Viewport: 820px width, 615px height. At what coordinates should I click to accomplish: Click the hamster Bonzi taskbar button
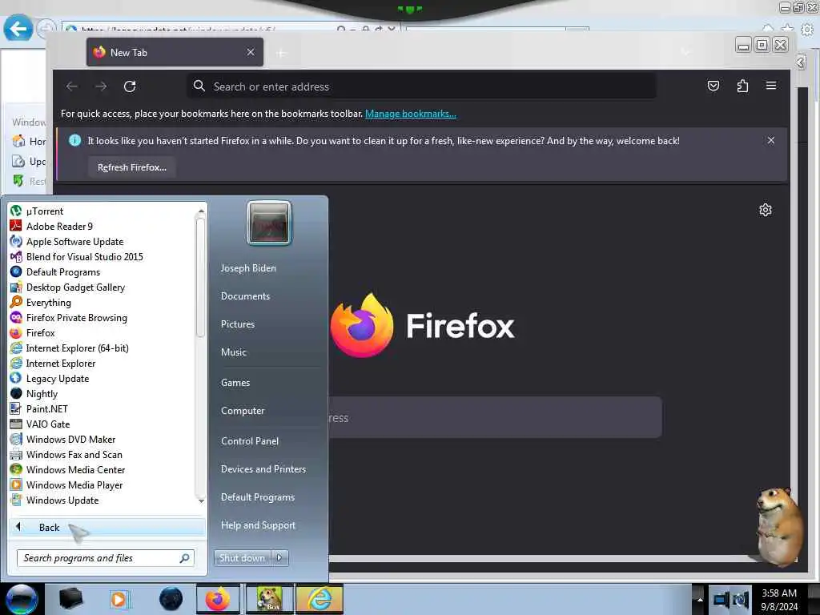coord(269,599)
